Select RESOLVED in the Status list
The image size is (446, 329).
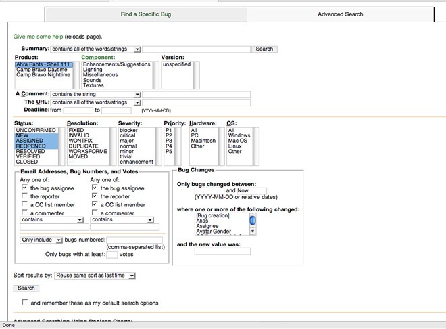pyautogui.click(x=30, y=151)
